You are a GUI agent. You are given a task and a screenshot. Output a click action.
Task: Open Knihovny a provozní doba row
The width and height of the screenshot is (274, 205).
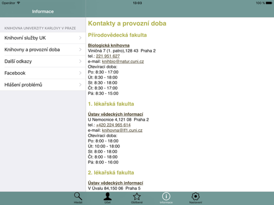43,50
